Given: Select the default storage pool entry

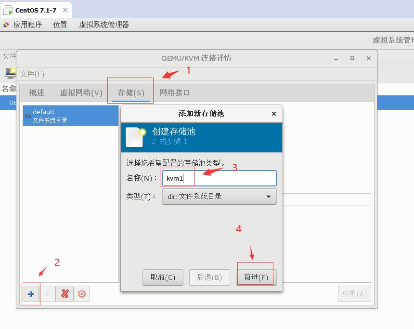Looking at the screenshot, I should (71, 116).
